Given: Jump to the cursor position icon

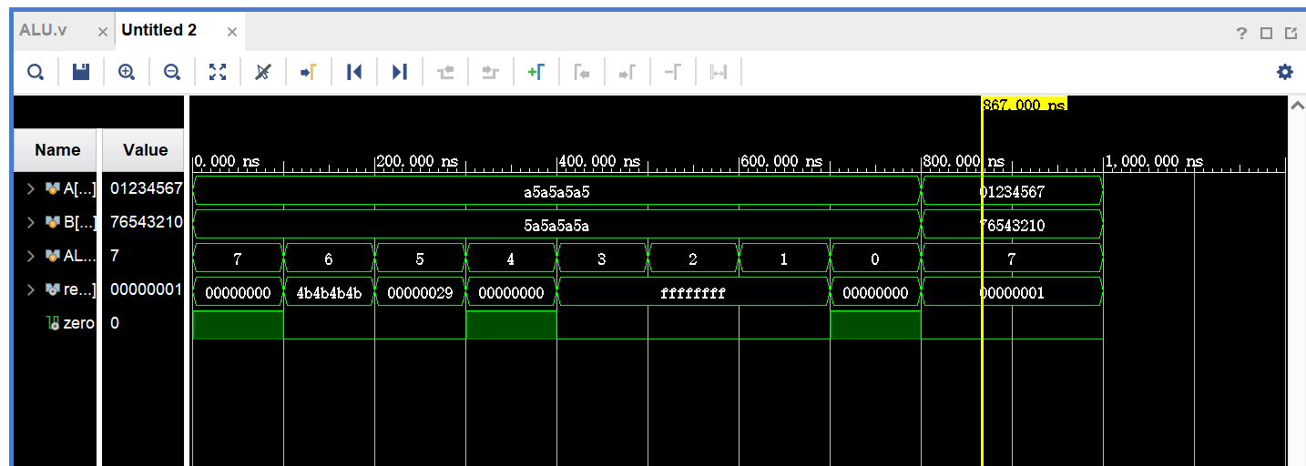Looking at the screenshot, I should [309, 72].
